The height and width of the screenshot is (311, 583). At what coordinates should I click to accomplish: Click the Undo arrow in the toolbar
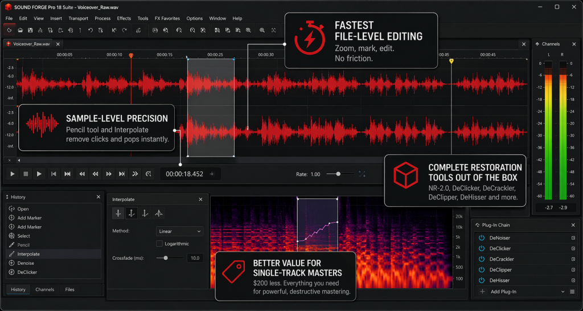coord(91,30)
